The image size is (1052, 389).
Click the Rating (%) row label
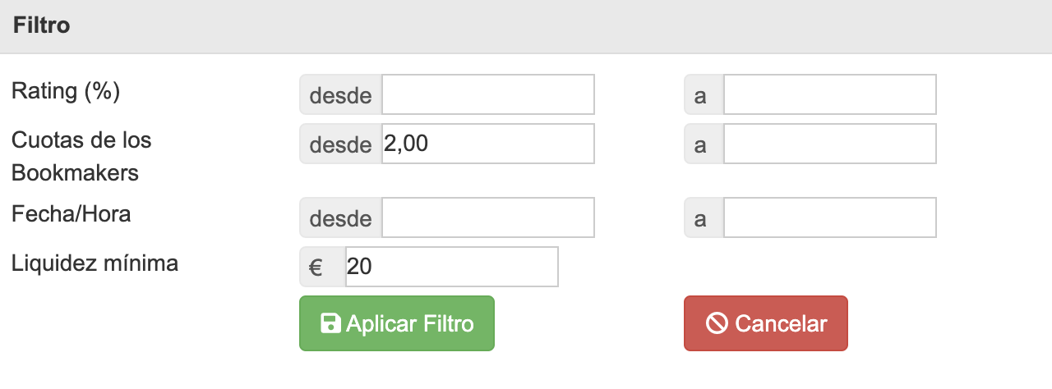coord(66,91)
